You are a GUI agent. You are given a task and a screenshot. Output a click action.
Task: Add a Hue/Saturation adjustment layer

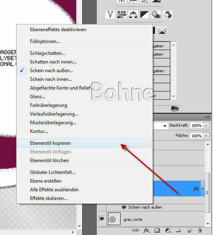[122, 15]
